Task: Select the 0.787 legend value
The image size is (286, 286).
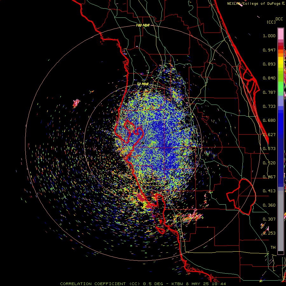Action: click(x=269, y=92)
